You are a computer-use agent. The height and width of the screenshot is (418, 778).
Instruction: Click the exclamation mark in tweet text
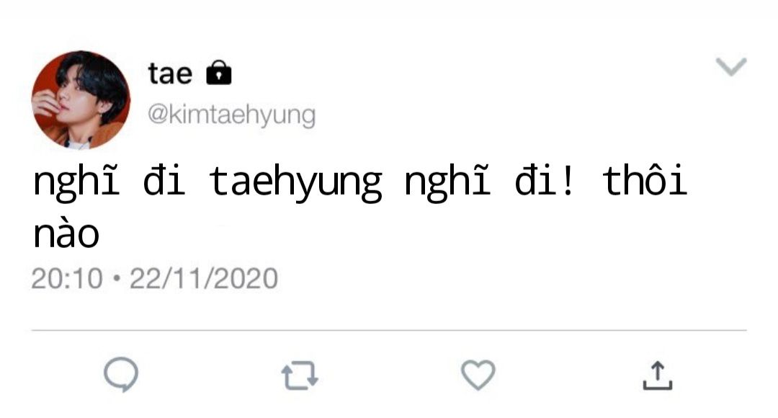[568, 179]
